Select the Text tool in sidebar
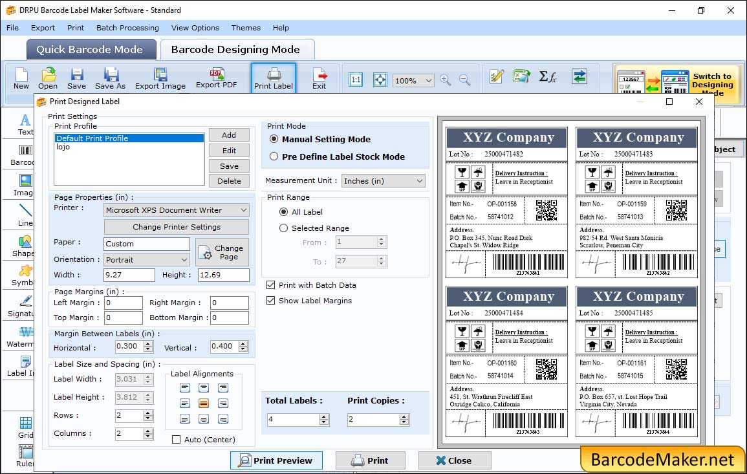 [25, 125]
